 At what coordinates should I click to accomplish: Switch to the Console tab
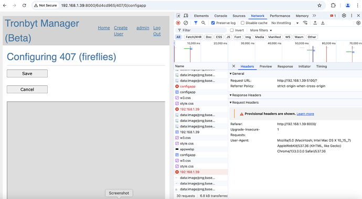pos(220,16)
